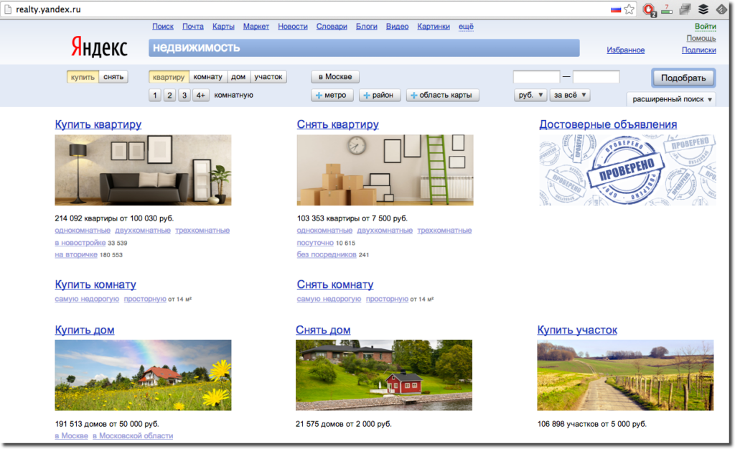Open the 'руб.' currency dropdown
The image size is (735, 449).
(x=530, y=95)
